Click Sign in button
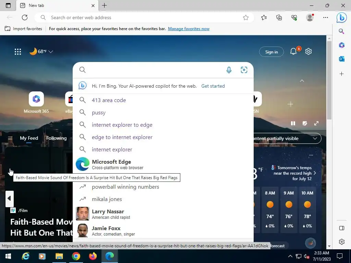351x263 pixels. pyautogui.click(x=271, y=52)
